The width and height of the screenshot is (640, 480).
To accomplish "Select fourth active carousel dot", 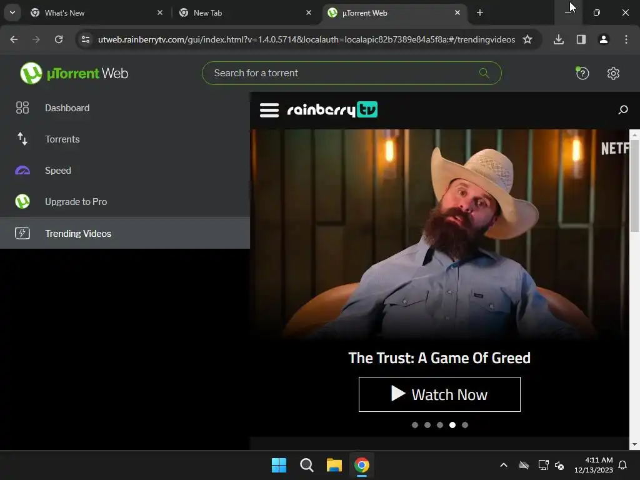I will [x=452, y=425].
